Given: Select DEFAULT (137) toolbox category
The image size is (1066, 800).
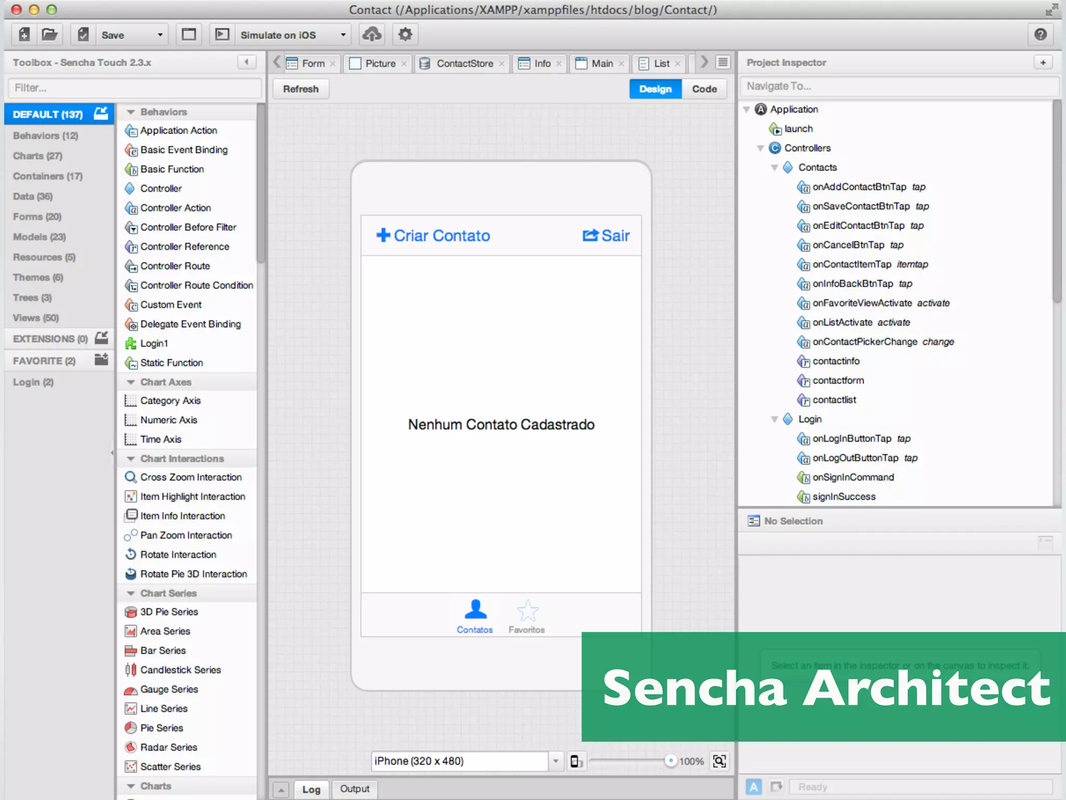Looking at the screenshot, I should coord(59,114).
